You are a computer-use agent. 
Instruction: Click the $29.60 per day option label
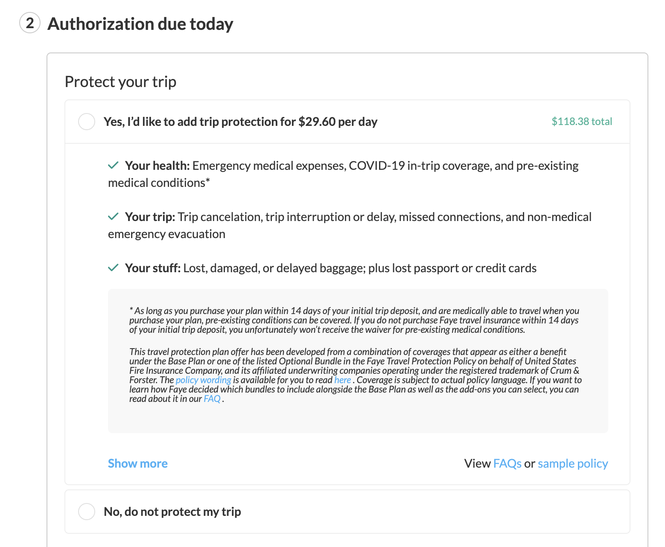[x=240, y=122]
